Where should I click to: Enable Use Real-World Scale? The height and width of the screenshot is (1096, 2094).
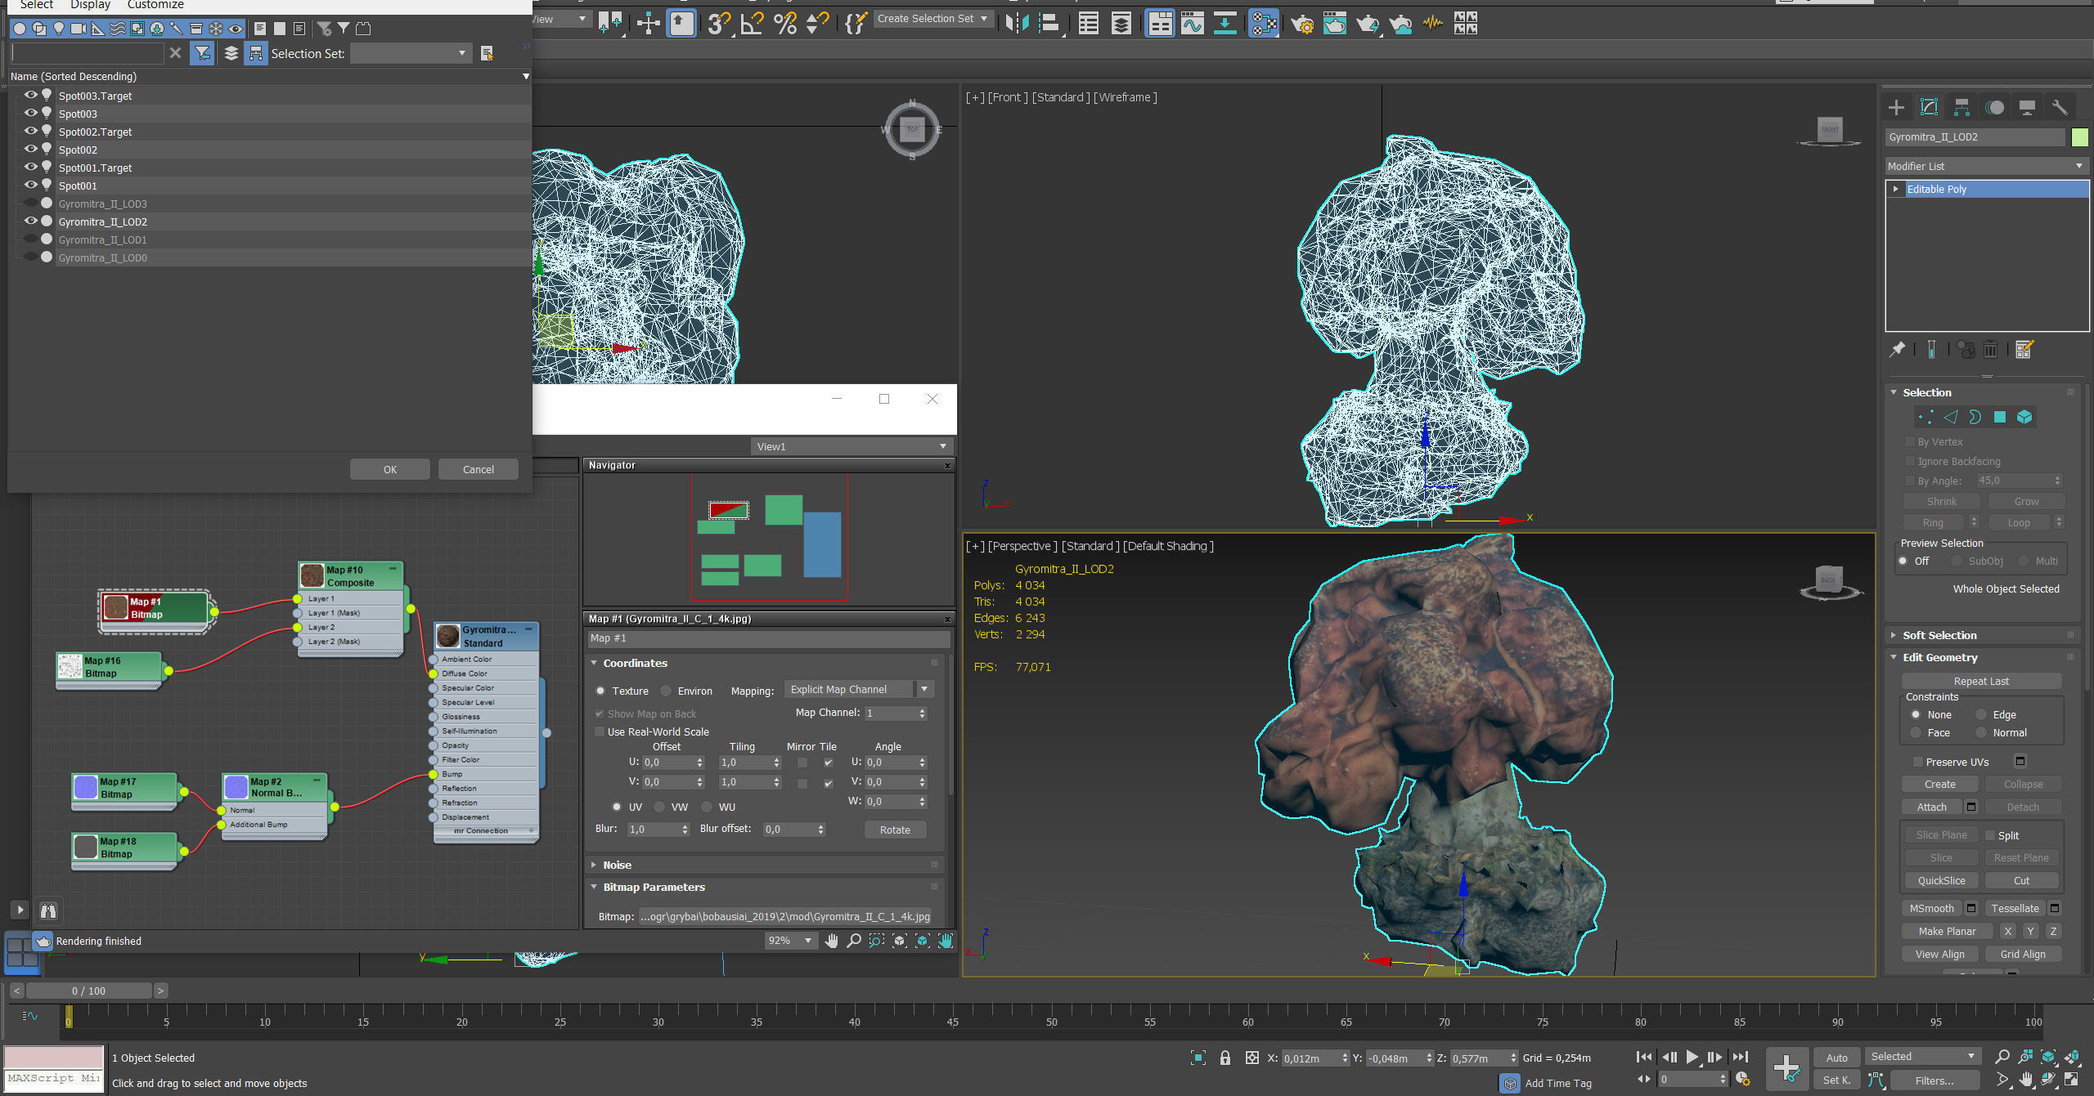click(x=600, y=731)
